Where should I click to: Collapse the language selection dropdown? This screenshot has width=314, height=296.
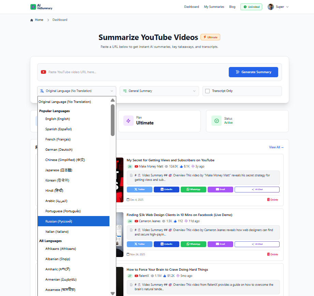[x=76, y=91]
